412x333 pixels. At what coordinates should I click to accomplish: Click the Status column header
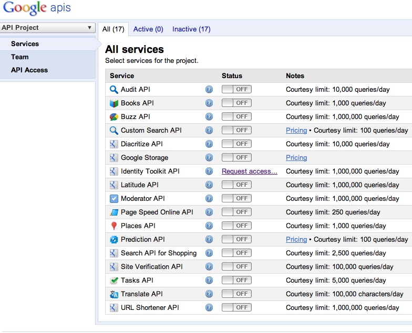(232, 76)
